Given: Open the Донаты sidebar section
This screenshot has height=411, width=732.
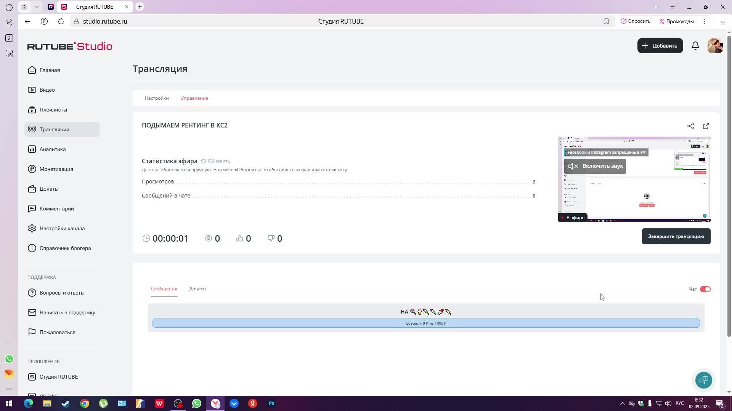Looking at the screenshot, I should click(49, 189).
